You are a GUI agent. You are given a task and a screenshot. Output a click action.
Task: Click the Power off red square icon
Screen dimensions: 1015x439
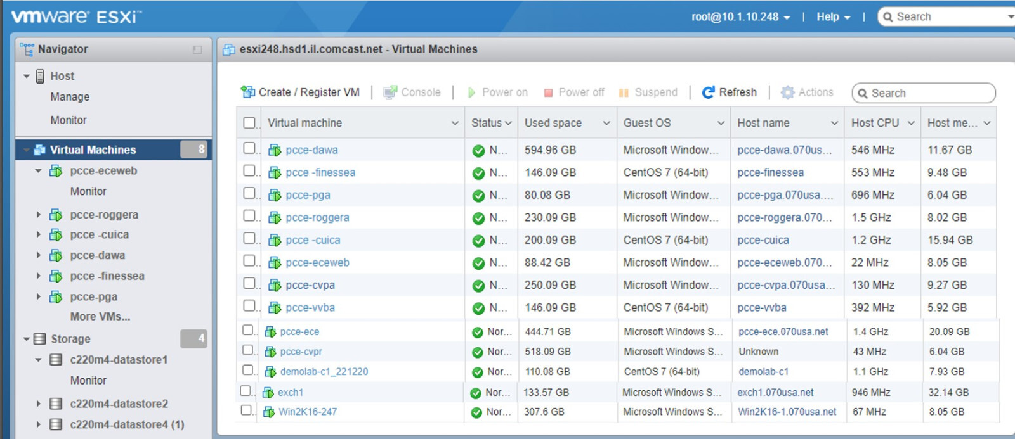point(548,92)
